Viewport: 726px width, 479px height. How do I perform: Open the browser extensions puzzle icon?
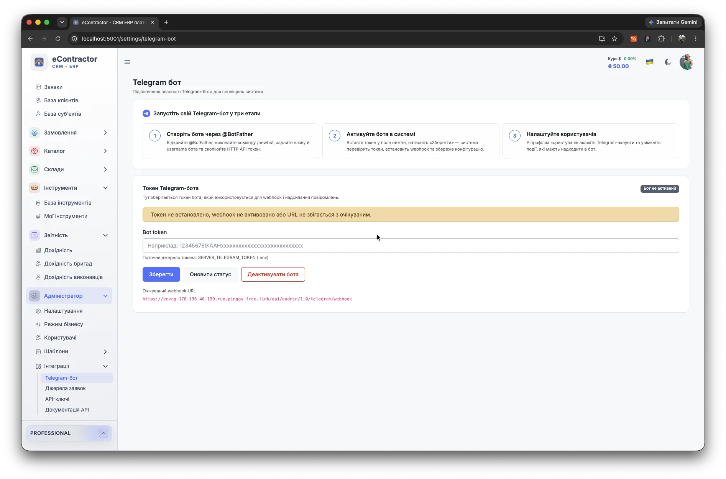tap(661, 39)
